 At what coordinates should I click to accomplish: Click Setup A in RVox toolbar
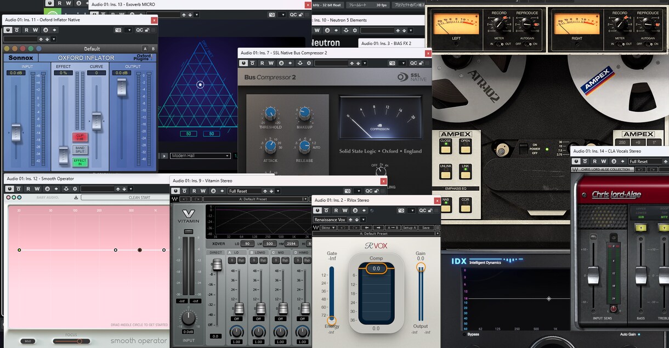click(409, 227)
